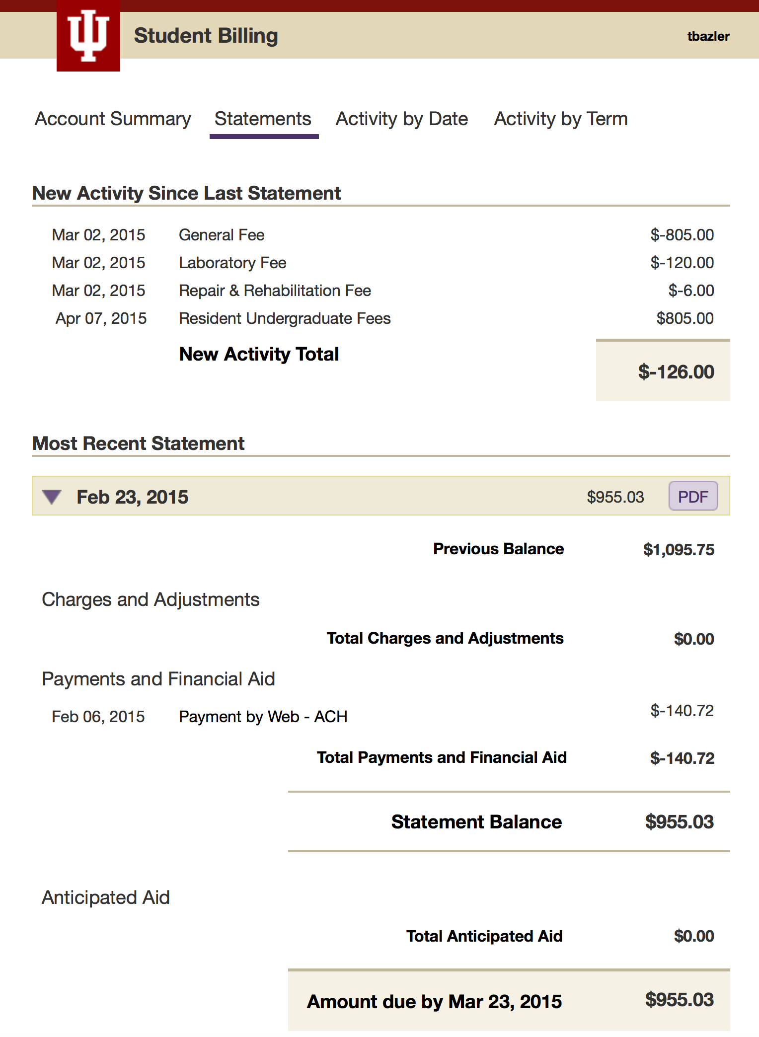Viewport: 759px width, 1037px height.
Task: Click the Student Billing title
Action: pos(206,36)
